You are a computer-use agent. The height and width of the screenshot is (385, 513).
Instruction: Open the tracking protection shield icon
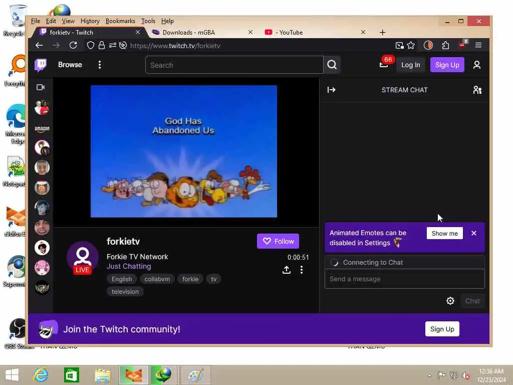[91, 46]
